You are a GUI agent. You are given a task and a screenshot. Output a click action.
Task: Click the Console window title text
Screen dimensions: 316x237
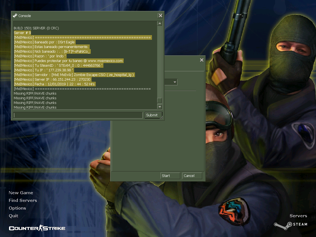click(25, 16)
